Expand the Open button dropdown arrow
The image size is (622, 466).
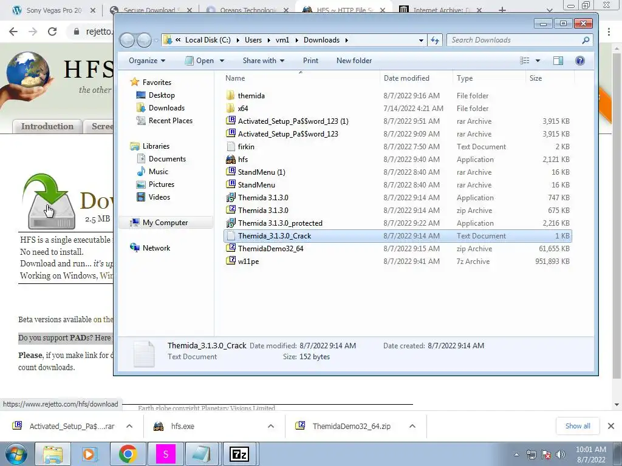point(222,61)
